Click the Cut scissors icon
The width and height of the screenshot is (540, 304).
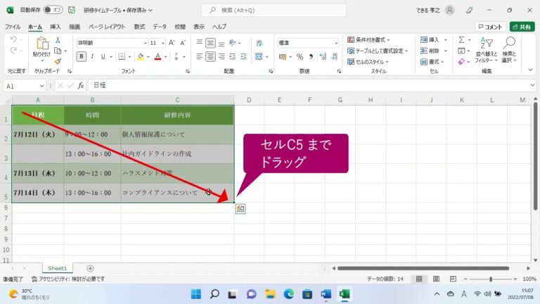coord(58,40)
